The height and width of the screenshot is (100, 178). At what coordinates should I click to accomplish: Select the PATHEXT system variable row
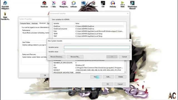tap(88, 70)
